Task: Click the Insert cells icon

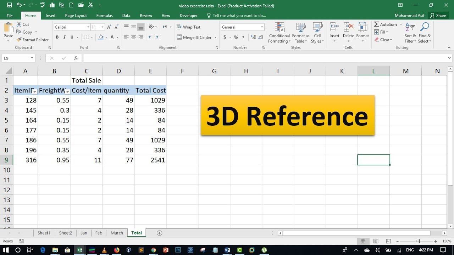Action: (334, 28)
